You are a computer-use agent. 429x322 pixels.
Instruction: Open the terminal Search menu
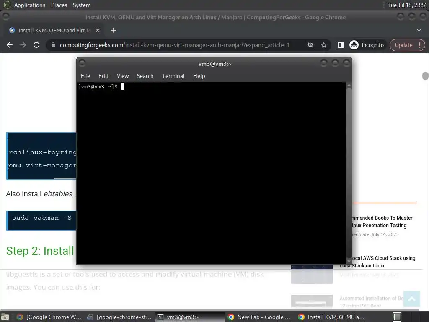pyautogui.click(x=145, y=76)
